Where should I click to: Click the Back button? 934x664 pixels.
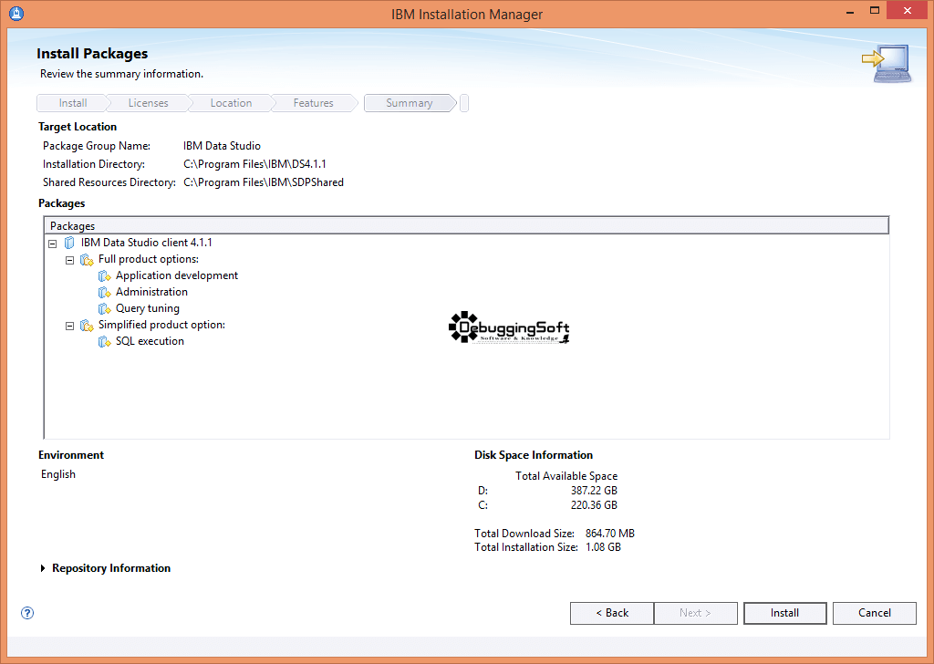611,613
